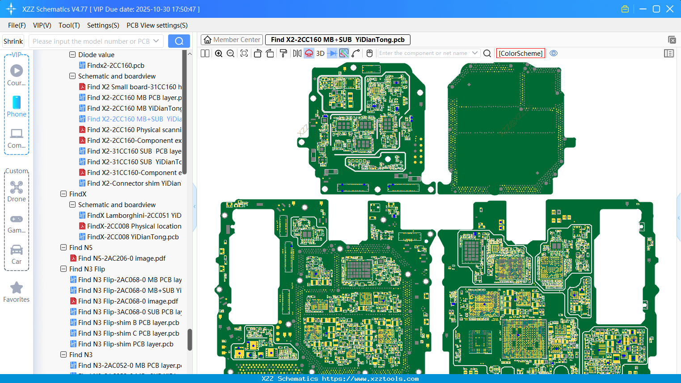The image size is (681, 383).
Task: Click the Shrink button
Action: click(x=13, y=41)
